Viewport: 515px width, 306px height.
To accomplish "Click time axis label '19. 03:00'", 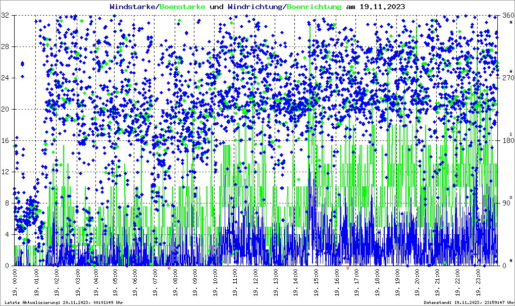I will [78, 282].
